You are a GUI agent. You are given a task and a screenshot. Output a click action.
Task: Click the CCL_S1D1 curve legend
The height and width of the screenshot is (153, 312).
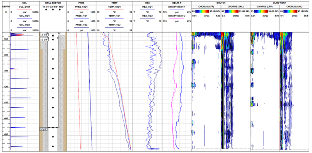point(25,7)
